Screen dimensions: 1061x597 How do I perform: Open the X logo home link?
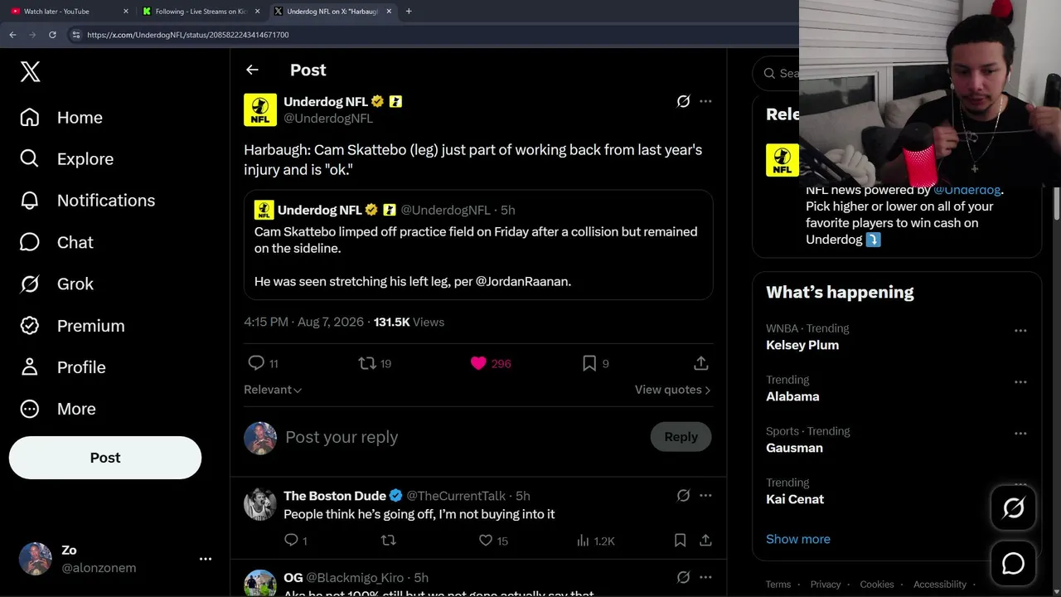(30, 72)
